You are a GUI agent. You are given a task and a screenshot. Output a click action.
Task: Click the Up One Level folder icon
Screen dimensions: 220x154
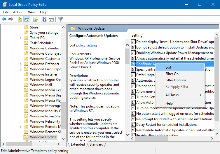20,19
